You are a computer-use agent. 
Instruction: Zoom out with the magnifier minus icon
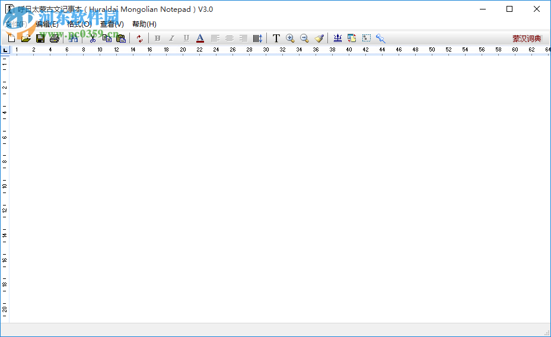pos(304,38)
